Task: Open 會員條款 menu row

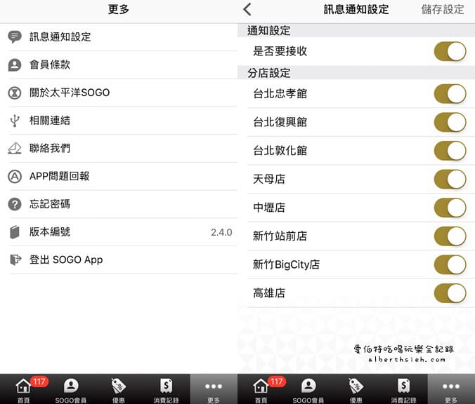Action: 119,65
